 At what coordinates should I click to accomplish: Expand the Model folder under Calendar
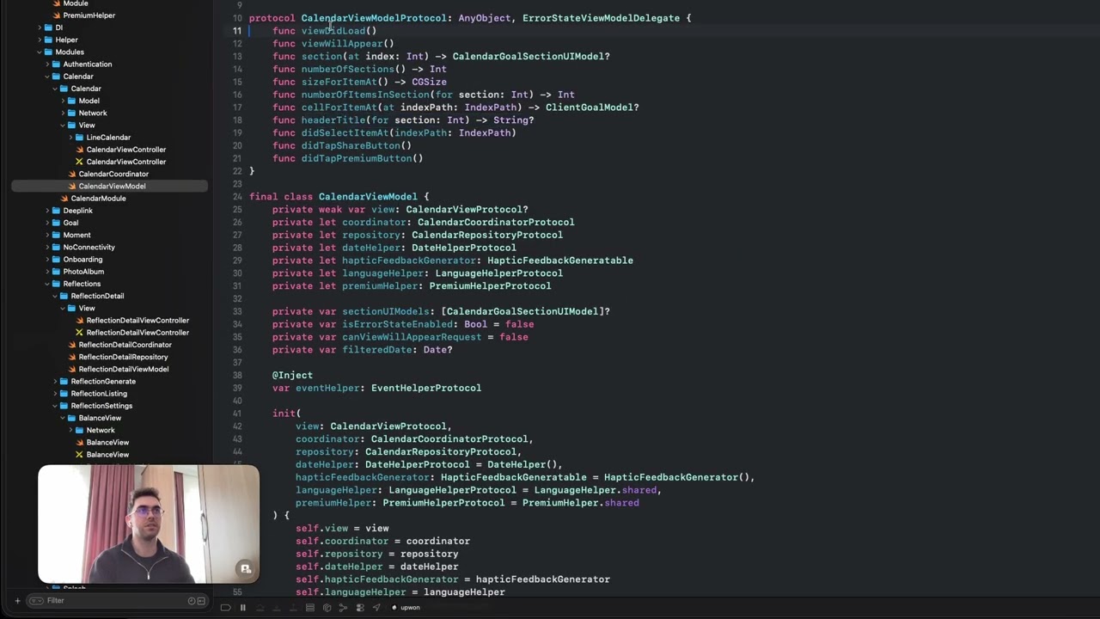[x=63, y=101]
